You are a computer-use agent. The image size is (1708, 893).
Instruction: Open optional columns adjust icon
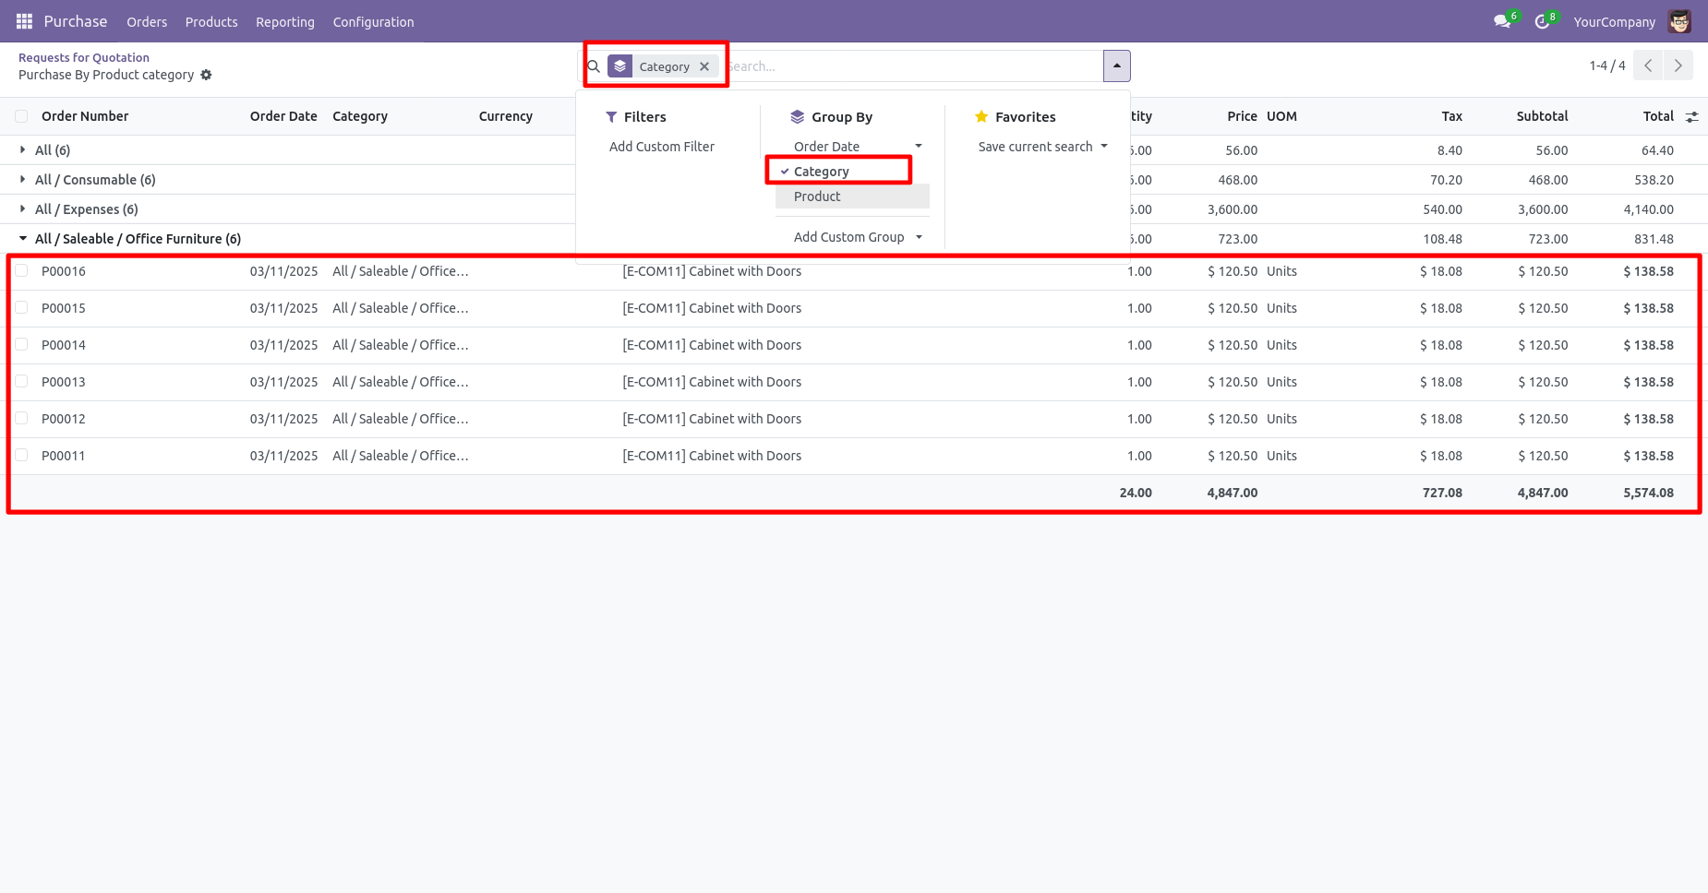click(x=1691, y=116)
